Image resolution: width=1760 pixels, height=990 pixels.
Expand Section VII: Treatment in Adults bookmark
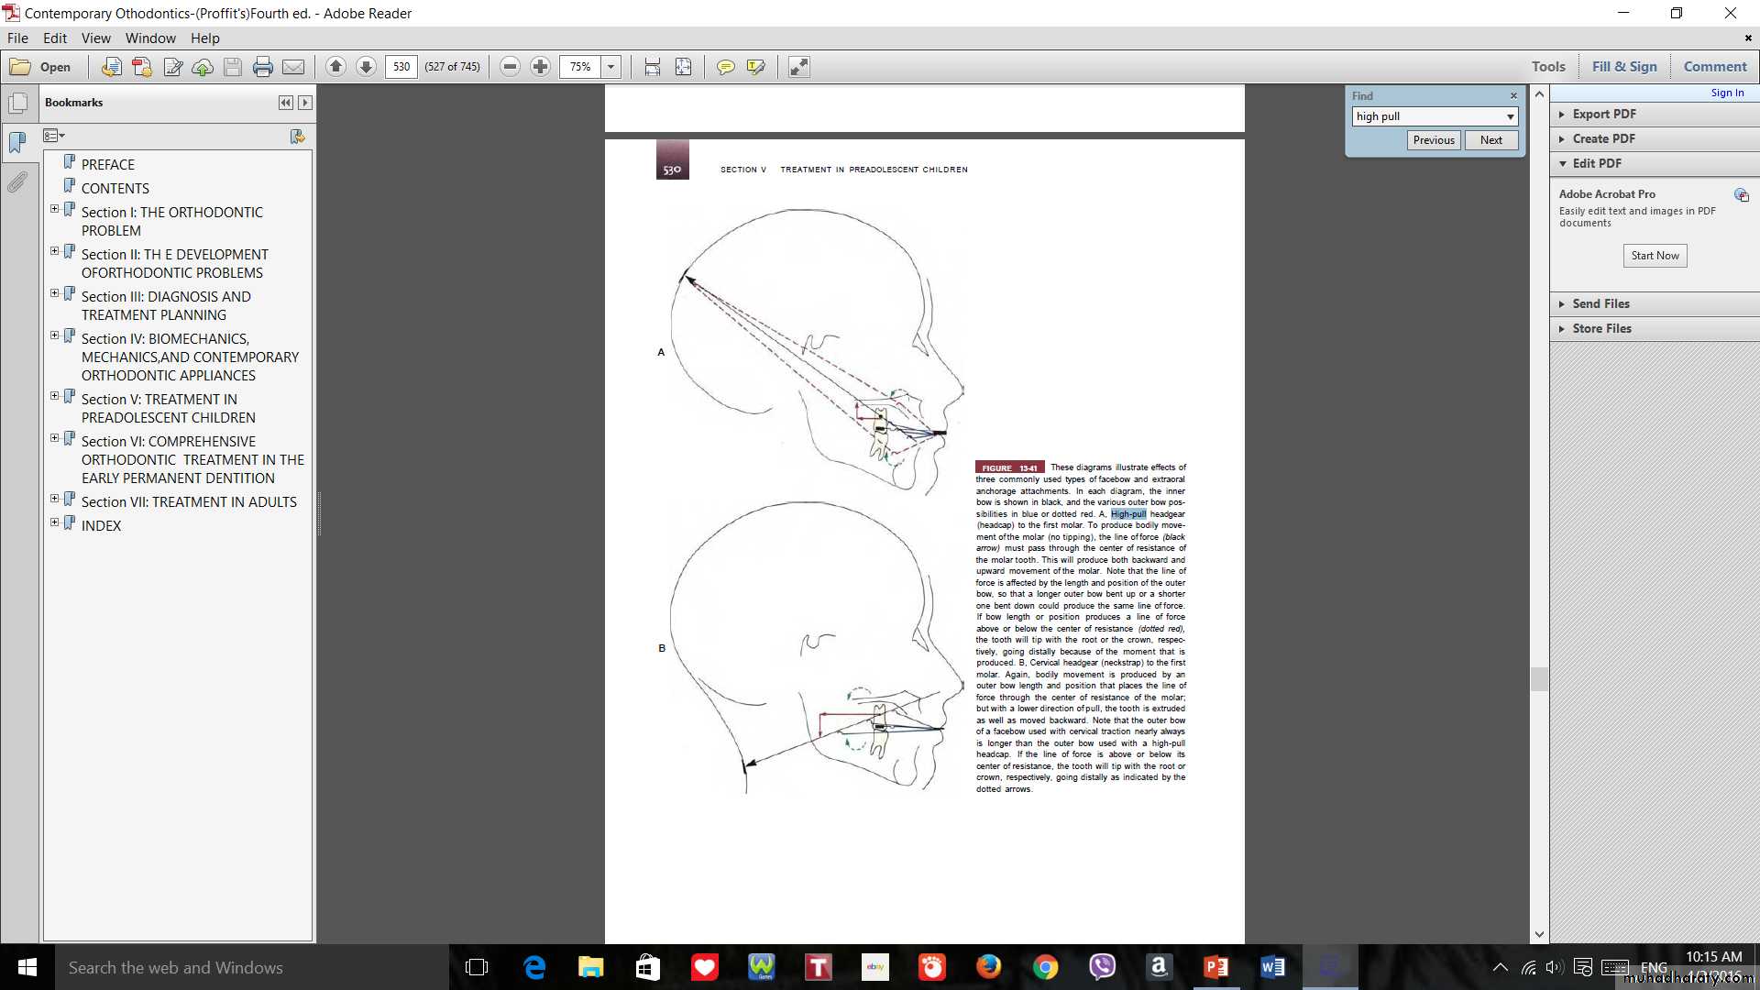(54, 499)
